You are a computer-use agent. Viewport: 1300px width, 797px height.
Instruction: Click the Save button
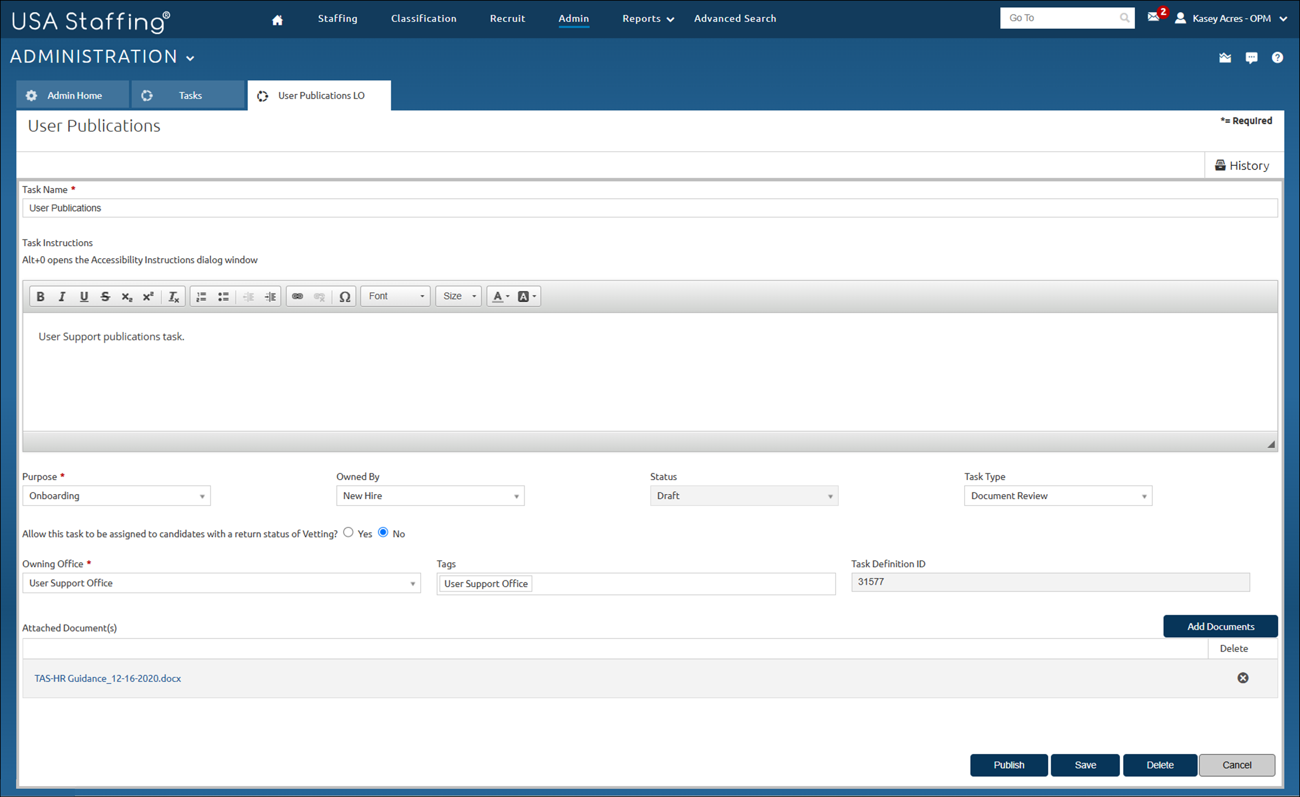click(x=1085, y=765)
